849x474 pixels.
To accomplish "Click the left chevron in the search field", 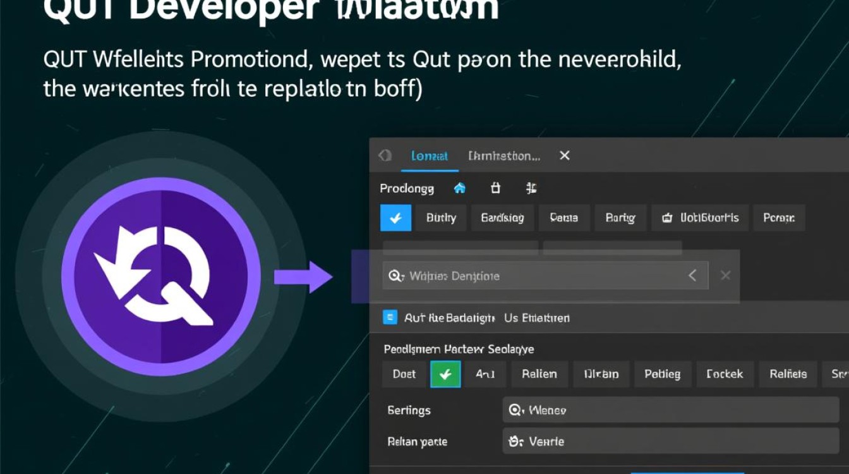I will pos(692,276).
